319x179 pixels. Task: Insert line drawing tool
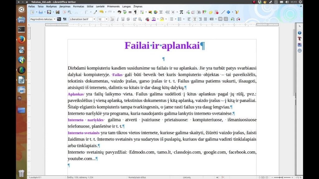(223, 12)
